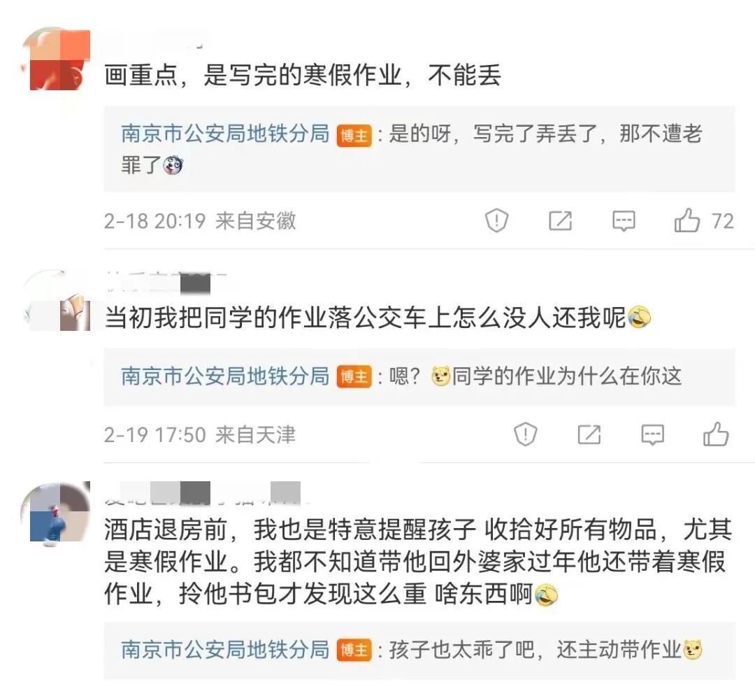Reply to the comment posted from 安徽

[x=624, y=221]
